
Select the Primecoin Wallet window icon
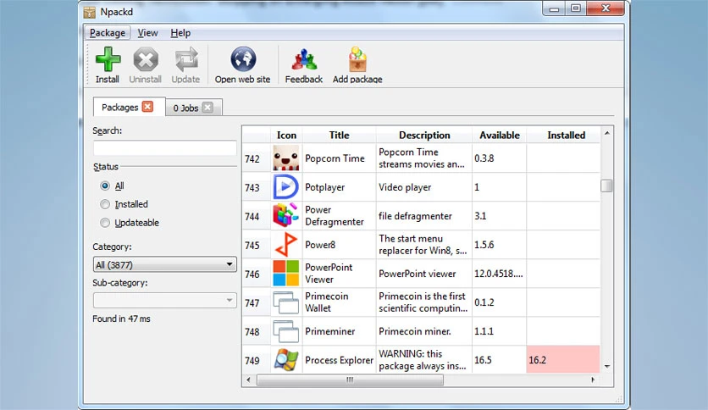click(x=285, y=302)
